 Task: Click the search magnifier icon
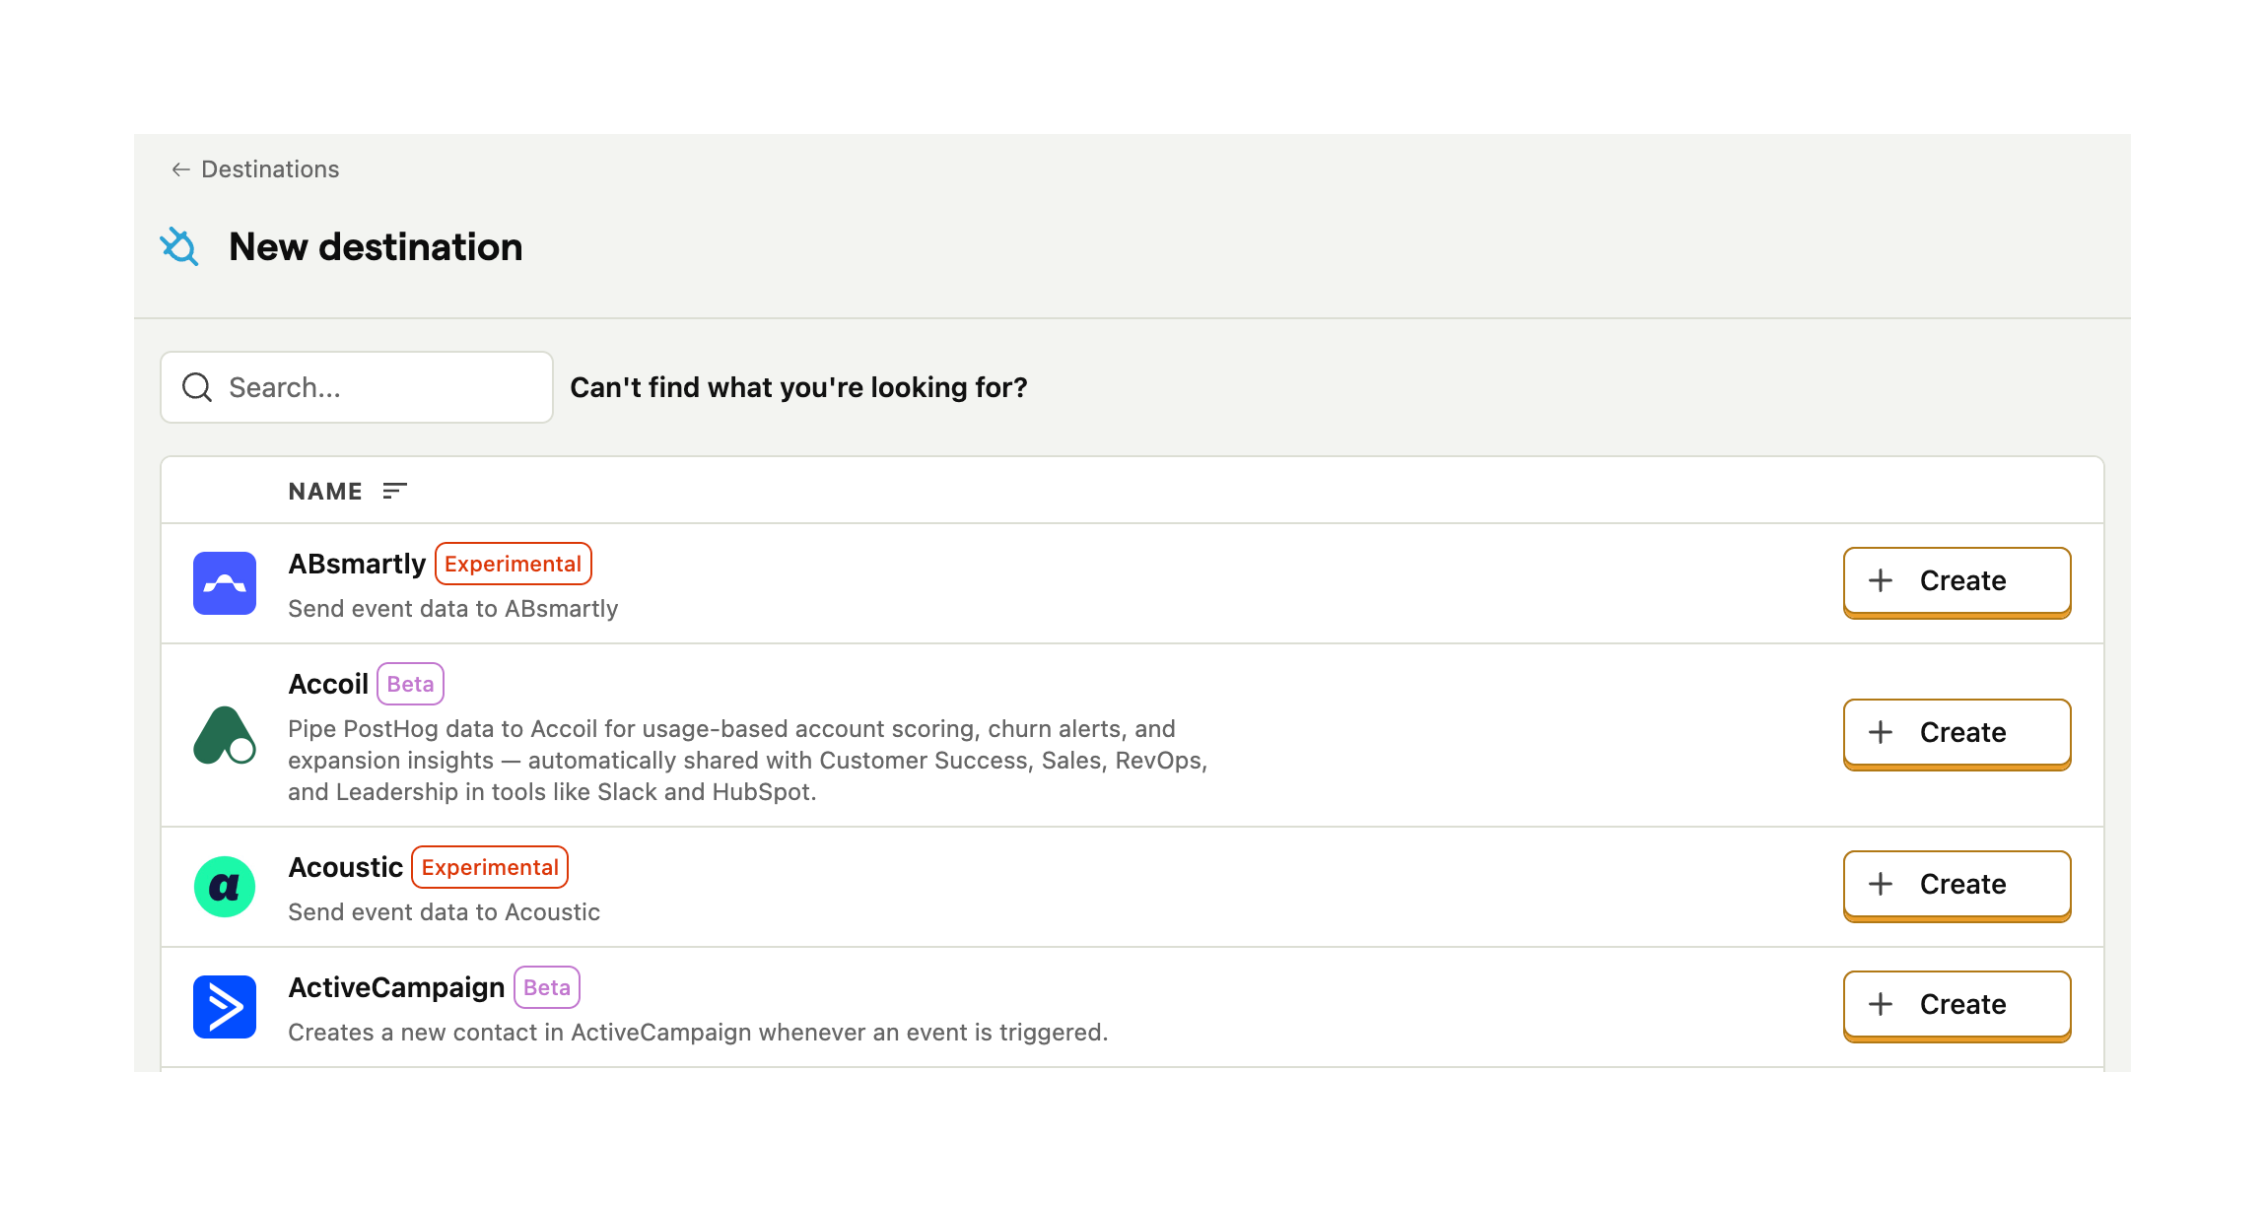point(197,387)
